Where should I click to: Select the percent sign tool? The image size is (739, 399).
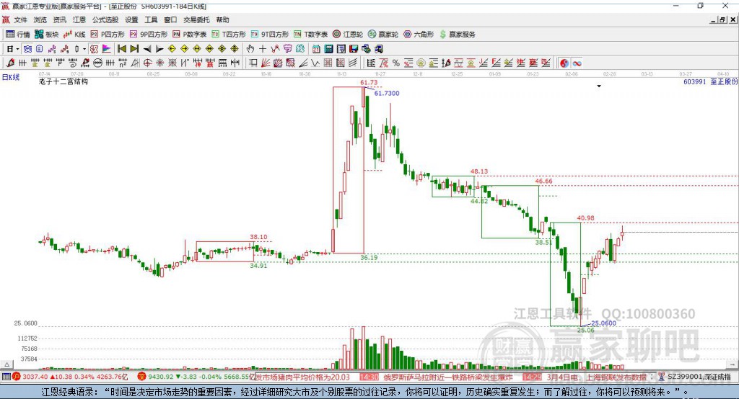(396, 63)
